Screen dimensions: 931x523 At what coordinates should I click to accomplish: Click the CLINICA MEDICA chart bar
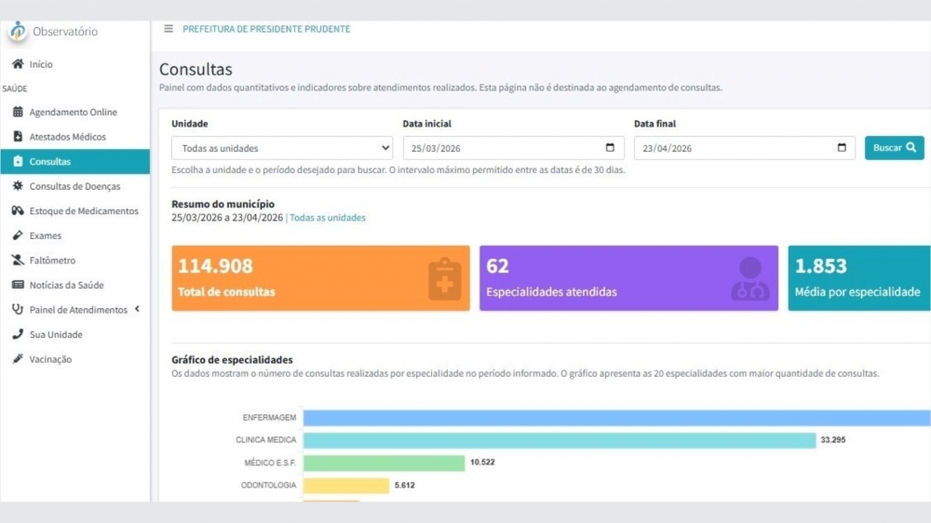pyautogui.click(x=560, y=440)
